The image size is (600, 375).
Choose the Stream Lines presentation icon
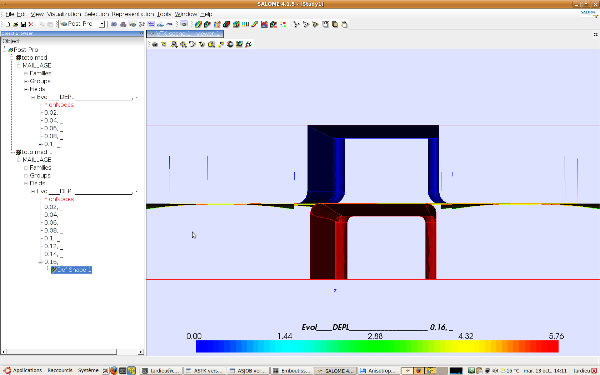click(255, 24)
